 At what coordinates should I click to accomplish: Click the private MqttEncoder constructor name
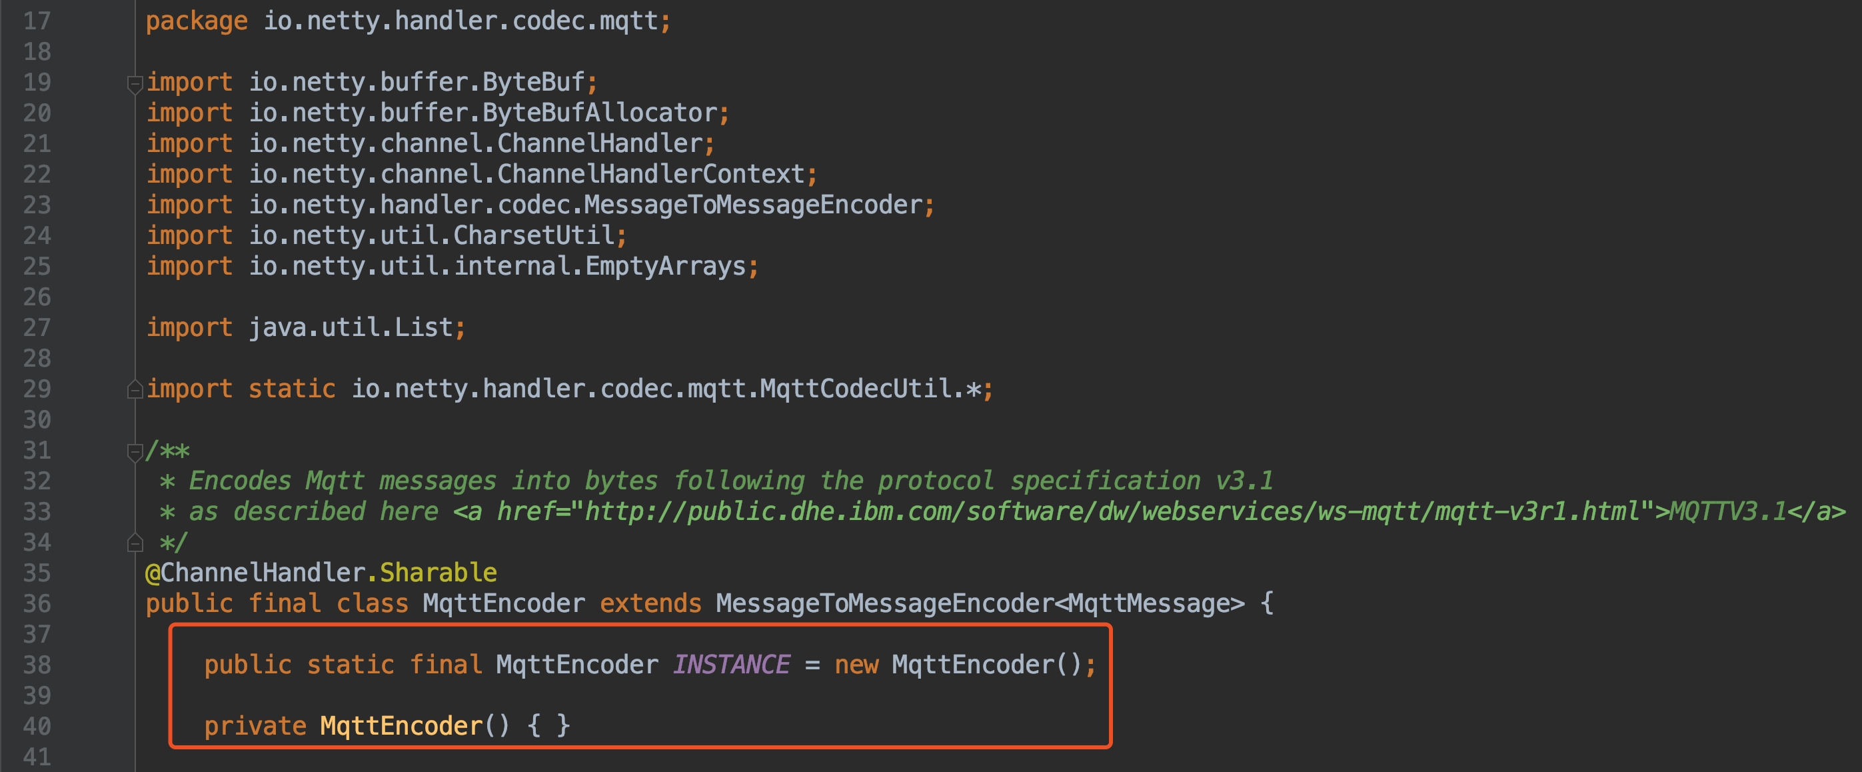point(401,726)
